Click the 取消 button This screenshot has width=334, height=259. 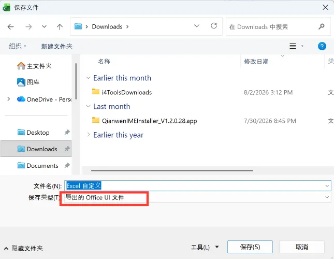301,247
